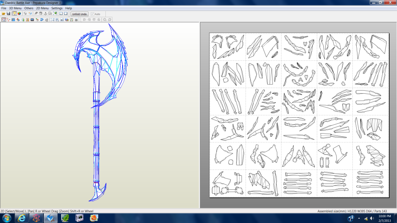Select the top-left pattern page in 2D view
This screenshot has height=223, width=397.
coord(227,46)
